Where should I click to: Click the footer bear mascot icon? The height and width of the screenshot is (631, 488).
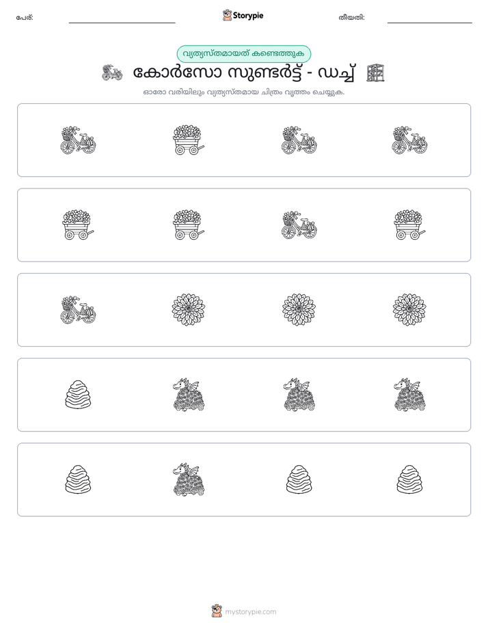pos(217,611)
